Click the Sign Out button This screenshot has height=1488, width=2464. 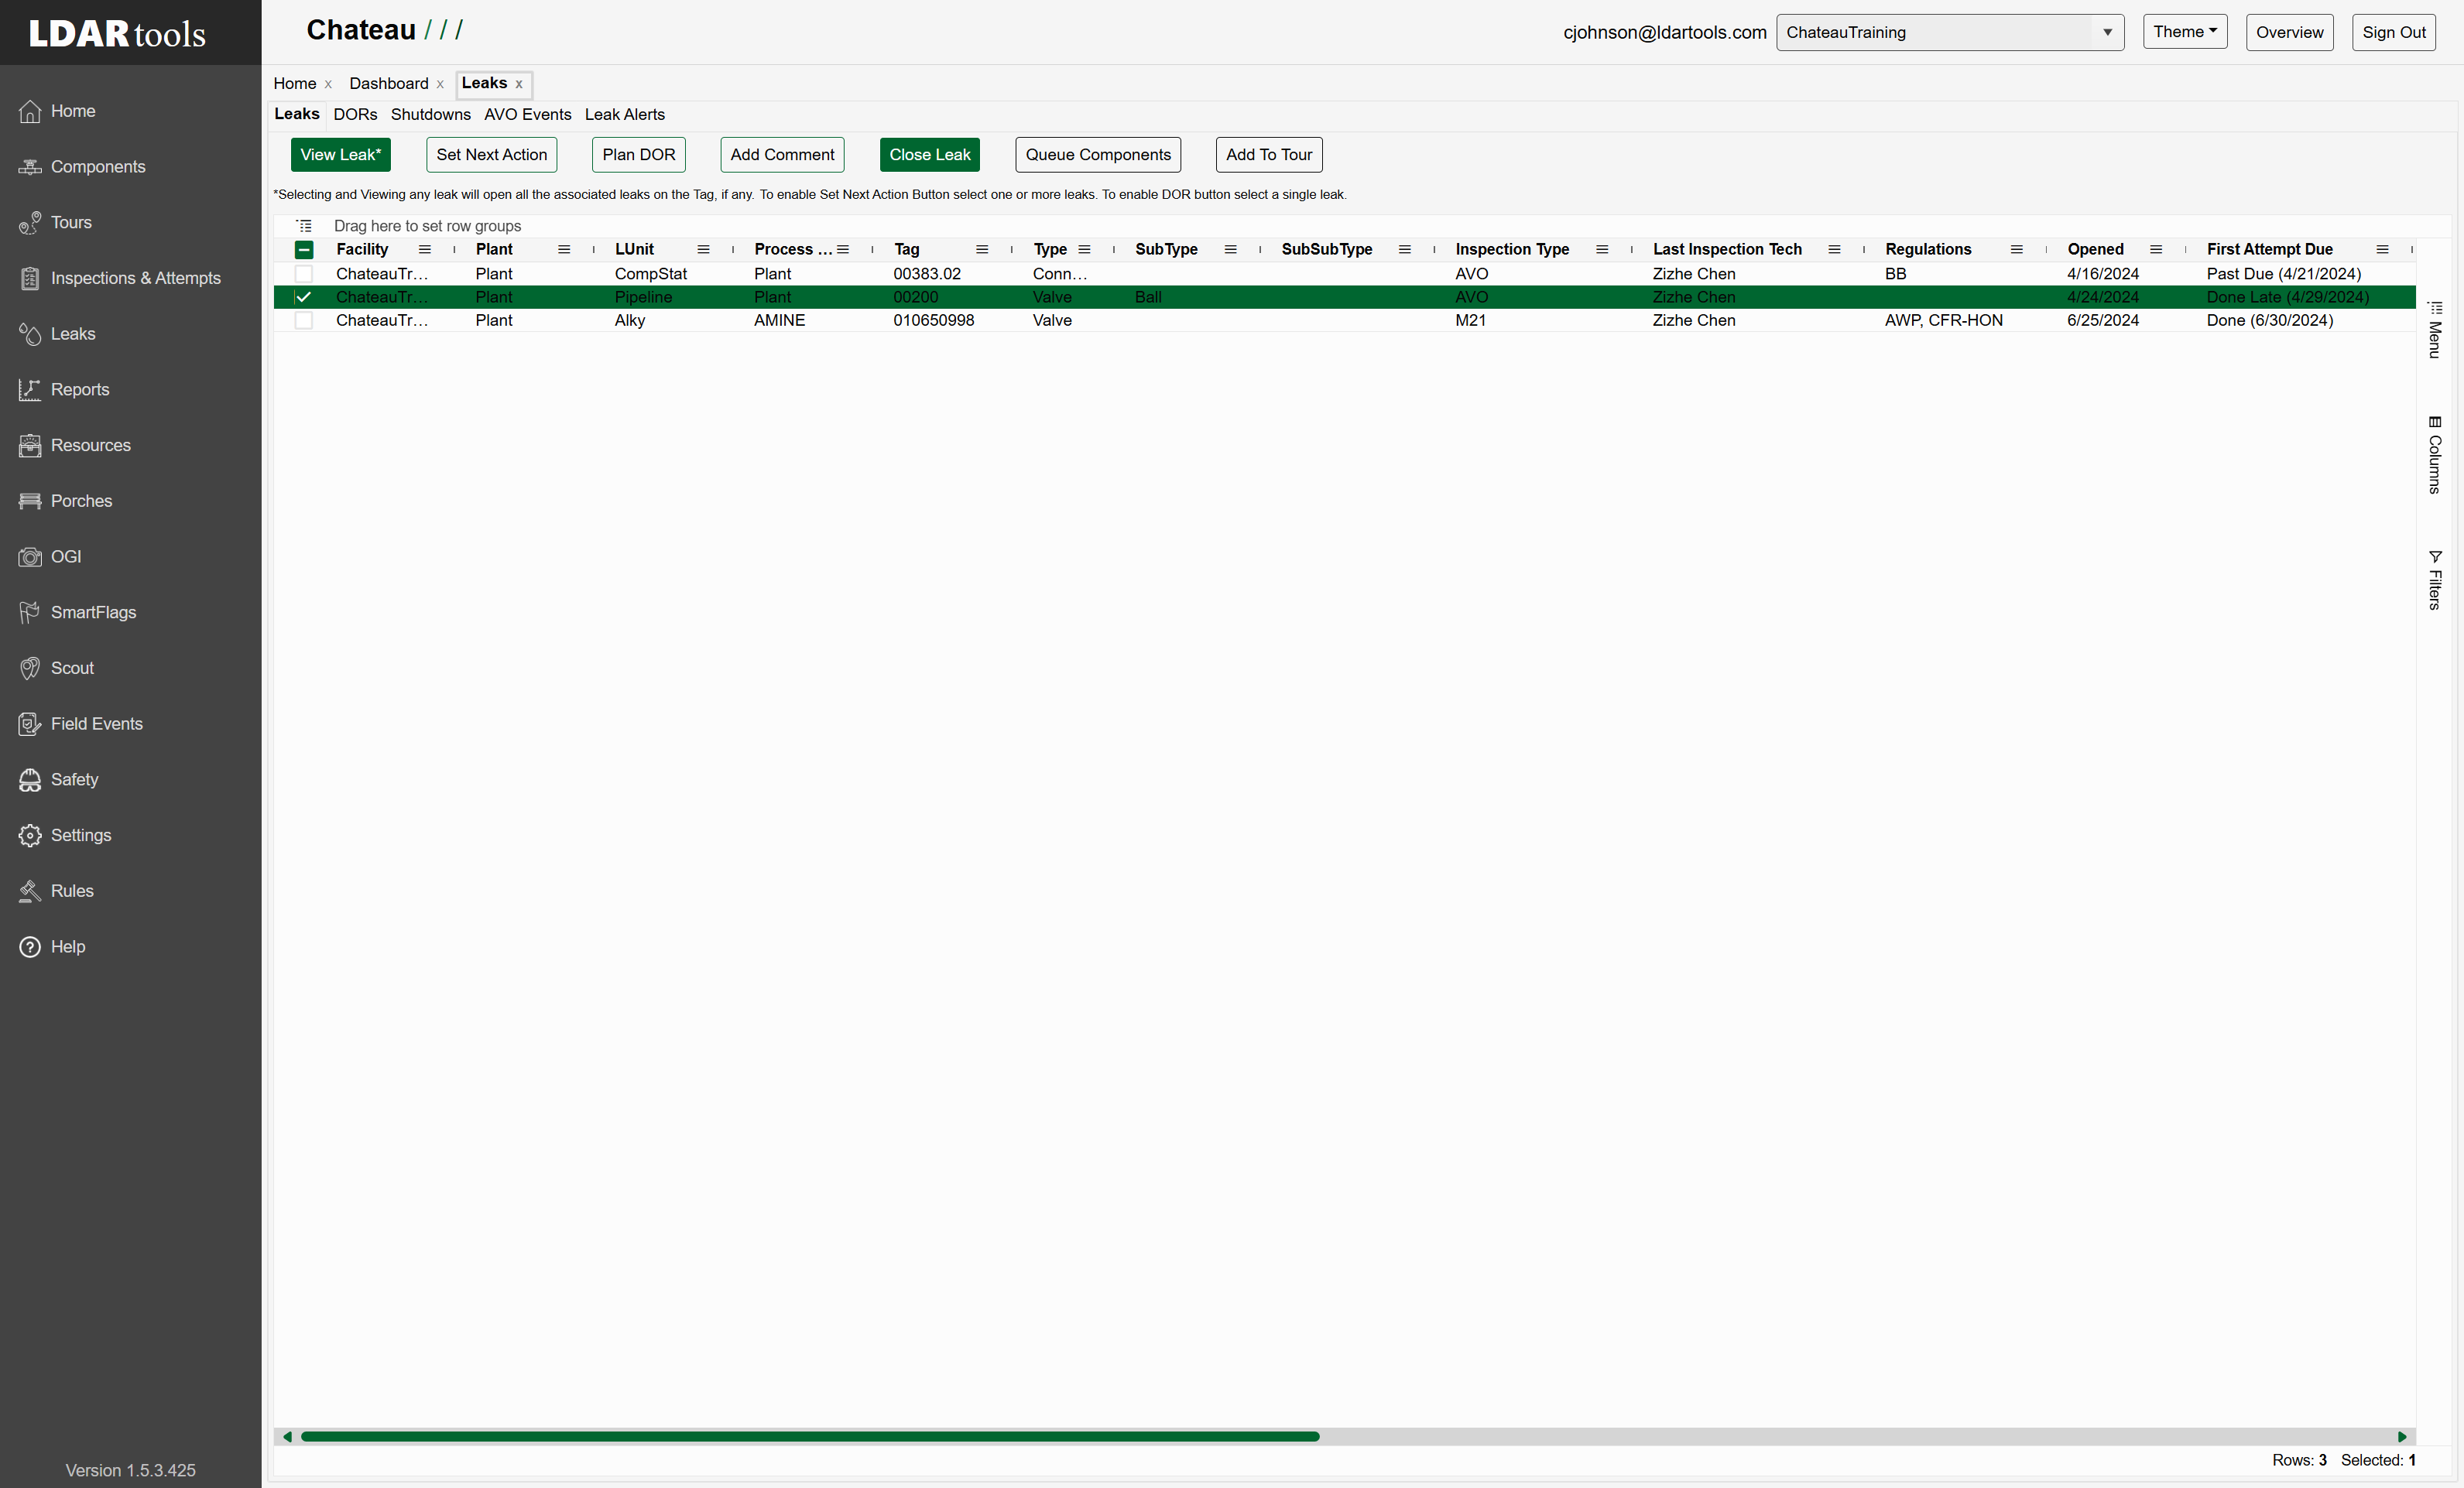point(2393,32)
